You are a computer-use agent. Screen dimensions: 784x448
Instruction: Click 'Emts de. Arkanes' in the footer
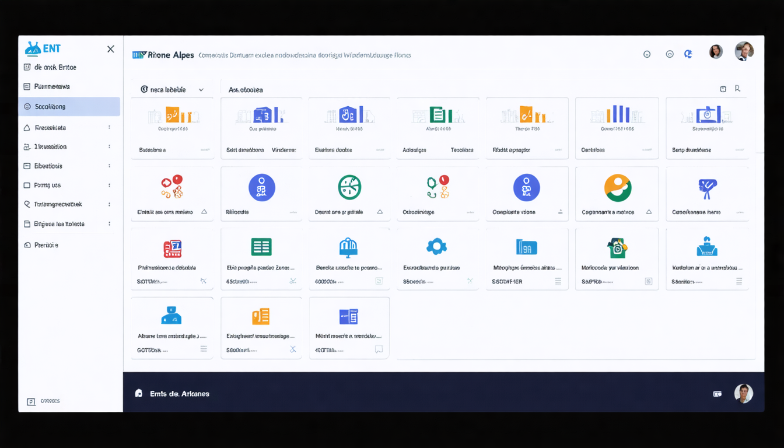click(x=180, y=394)
